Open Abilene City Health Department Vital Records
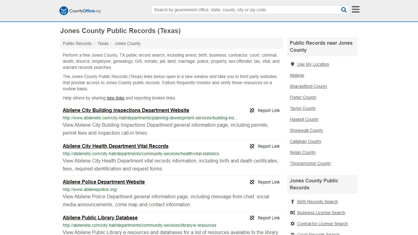 (115, 146)
